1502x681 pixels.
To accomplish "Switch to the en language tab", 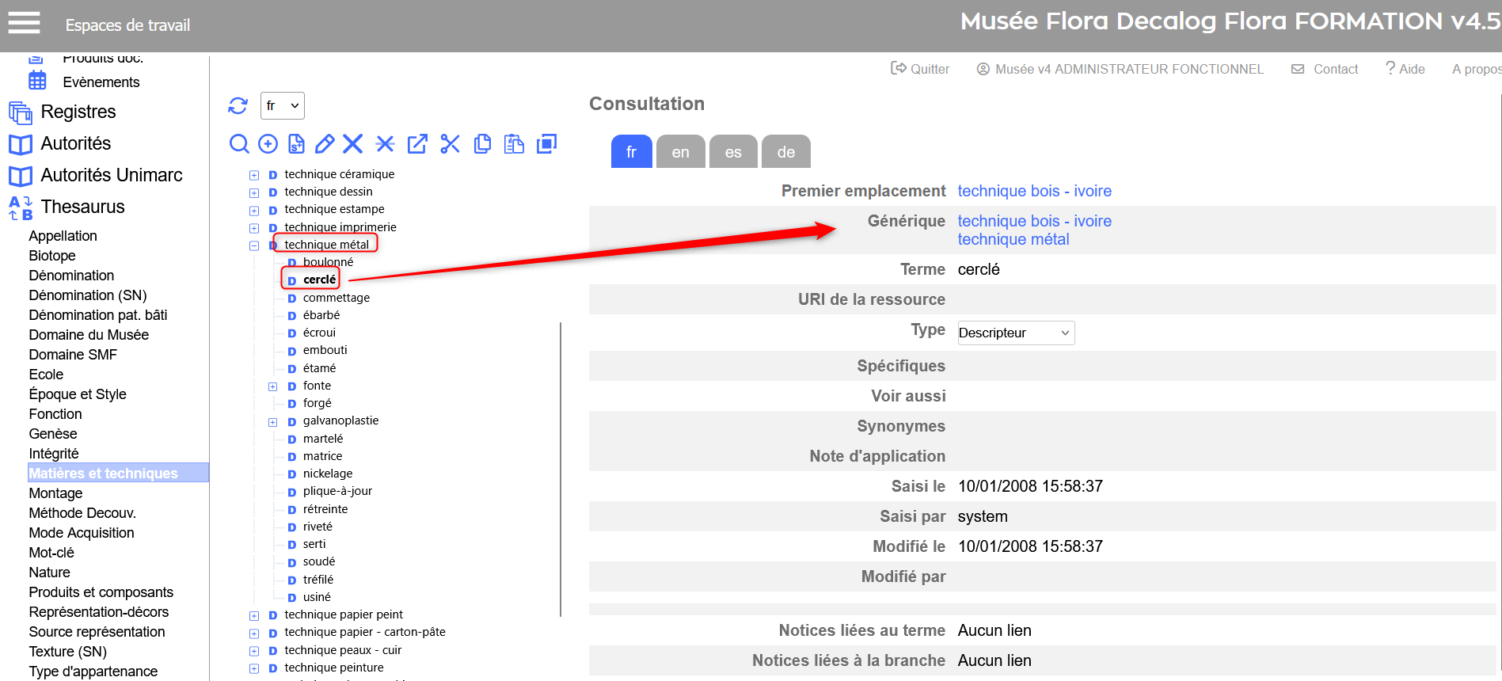I will coord(680,152).
